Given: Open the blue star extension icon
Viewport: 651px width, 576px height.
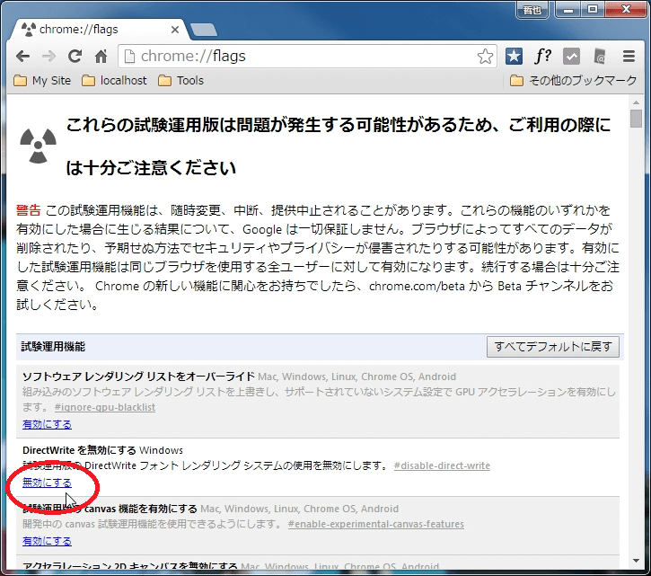Looking at the screenshot, I should [x=514, y=56].
